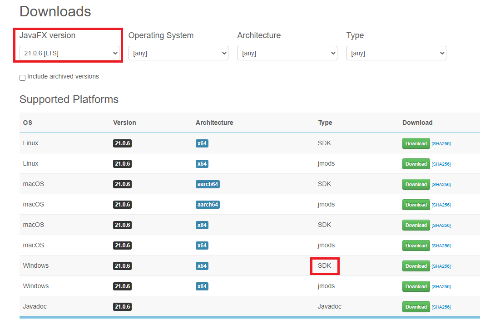Download the macOS x64 jmods
480x329 pixels.
coord(416,246)
